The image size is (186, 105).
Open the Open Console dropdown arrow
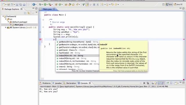pyautogui.click(x=178, y=83)
